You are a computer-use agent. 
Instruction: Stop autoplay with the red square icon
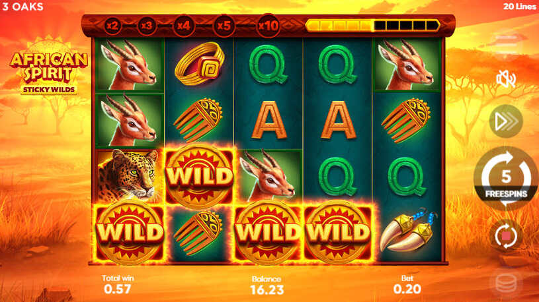click(506, 236)
